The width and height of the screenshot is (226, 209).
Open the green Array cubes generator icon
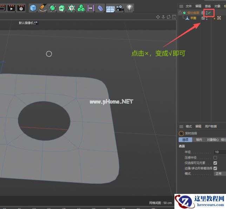tap(81, 7)
